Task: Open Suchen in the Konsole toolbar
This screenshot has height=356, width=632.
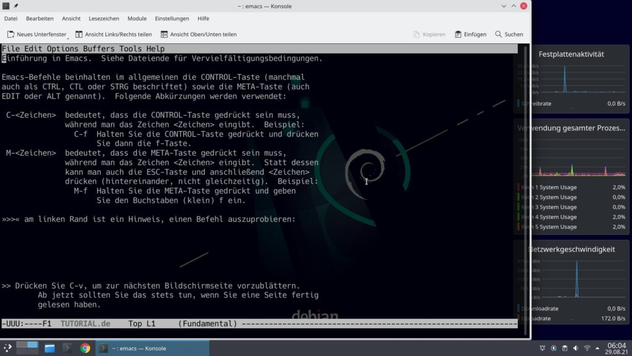Action: tap(509, 35)
